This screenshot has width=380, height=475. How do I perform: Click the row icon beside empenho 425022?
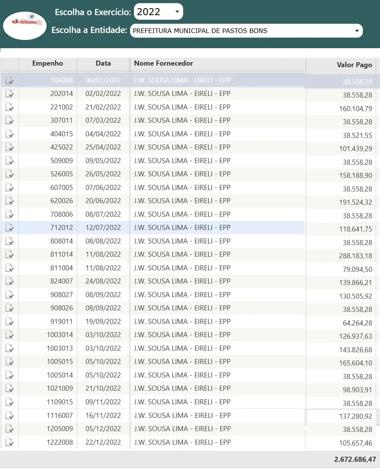click(10, 147)
